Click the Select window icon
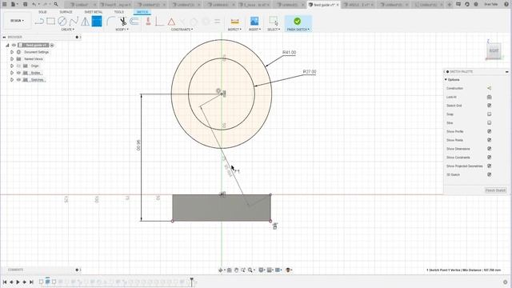 (x=274, y=22)
